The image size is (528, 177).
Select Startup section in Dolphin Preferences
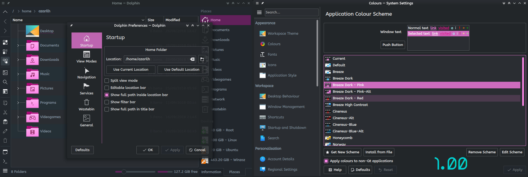pos(86,40)
